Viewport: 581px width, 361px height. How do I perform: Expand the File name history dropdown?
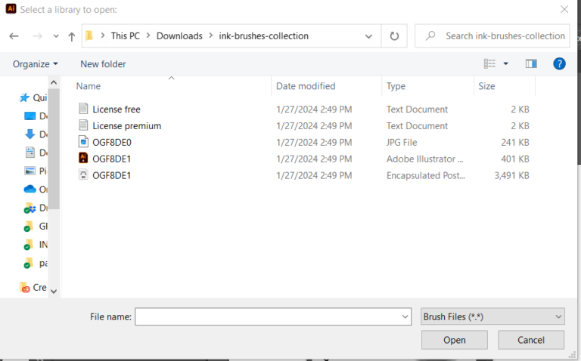[406, 317]
